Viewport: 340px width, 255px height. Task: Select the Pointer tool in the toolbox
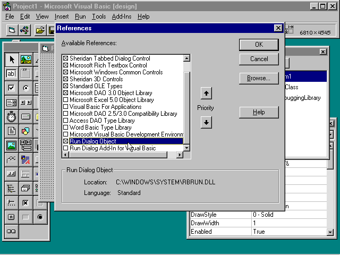11,59
